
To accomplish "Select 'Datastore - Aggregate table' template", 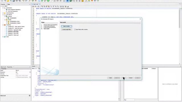I will coord(15,30).
